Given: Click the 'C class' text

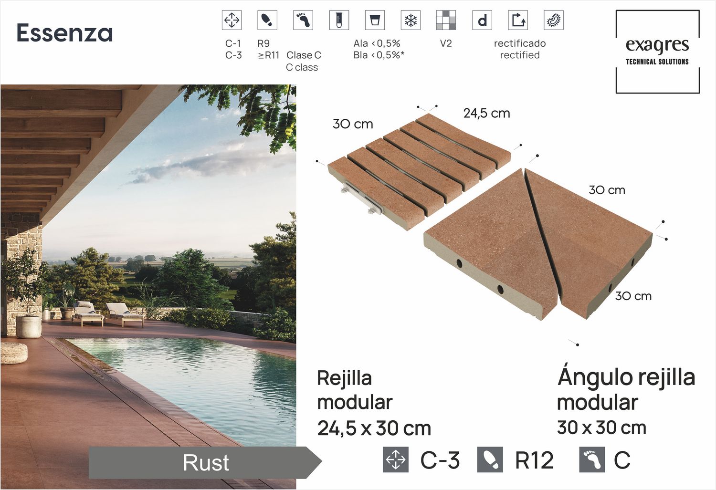Looking at the screenshot, I should coord(302,68).
